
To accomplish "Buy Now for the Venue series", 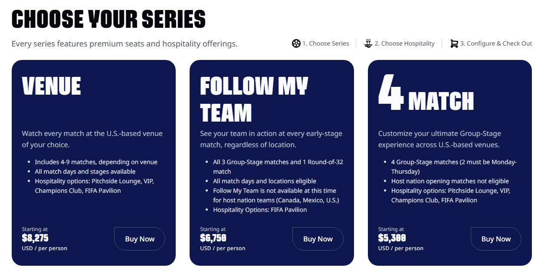I will click(140, 239).
